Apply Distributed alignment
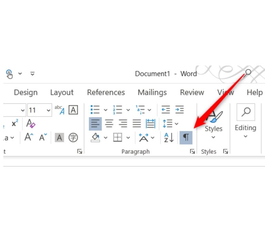Viewport: 265px width, 236px height. click(x=150, y=124)
